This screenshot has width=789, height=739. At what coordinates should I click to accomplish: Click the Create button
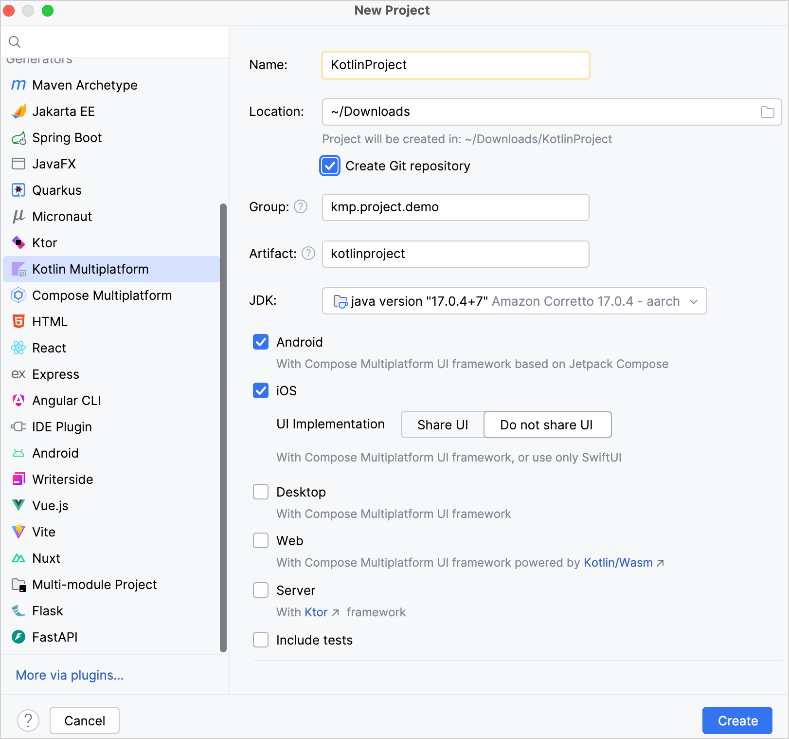[x=737, y=721]
